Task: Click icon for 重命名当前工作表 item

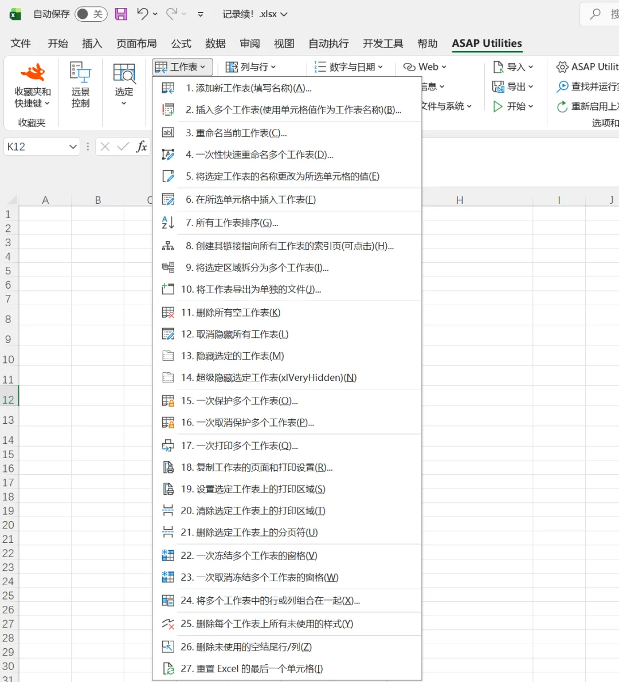Action: click(x=168, y=133)
